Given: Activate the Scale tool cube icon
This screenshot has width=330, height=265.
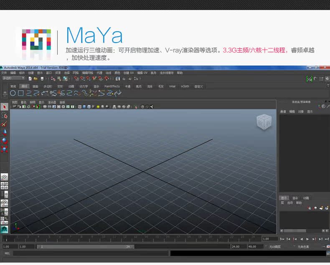Looking at the screenshot, I should coord(5,149).
